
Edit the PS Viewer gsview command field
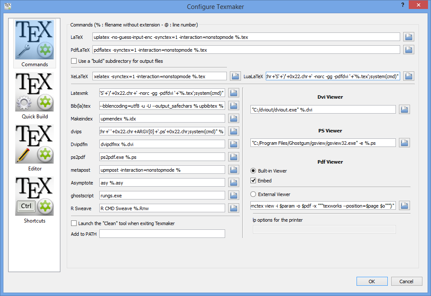tap(323, 143)
